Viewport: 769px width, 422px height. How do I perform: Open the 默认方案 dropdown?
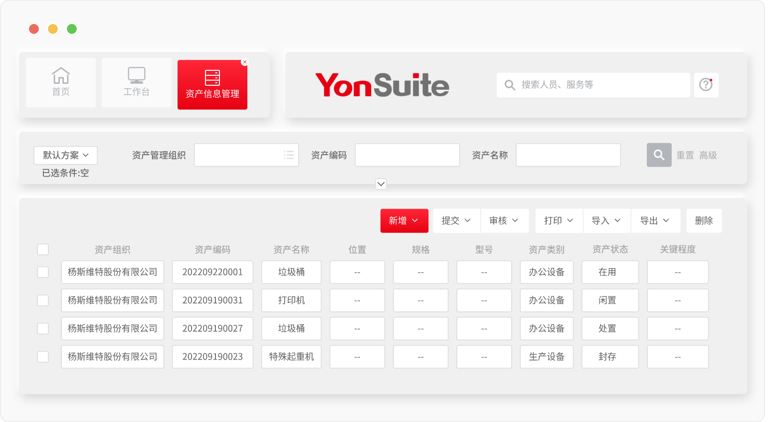[x=65, y=155]
